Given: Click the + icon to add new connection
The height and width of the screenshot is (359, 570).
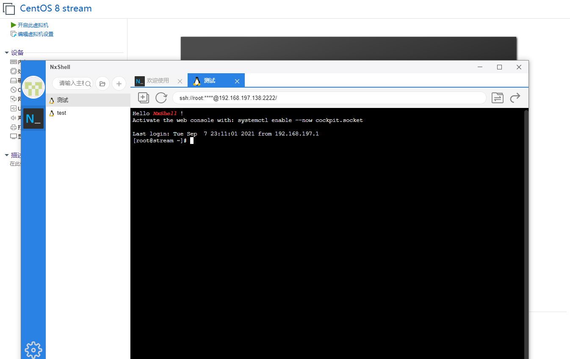Looking at the screenshot, I should pos(119,83).
